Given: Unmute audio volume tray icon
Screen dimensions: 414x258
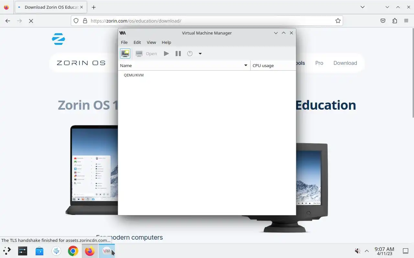Looking at the screenshot, I should [358, 251].
